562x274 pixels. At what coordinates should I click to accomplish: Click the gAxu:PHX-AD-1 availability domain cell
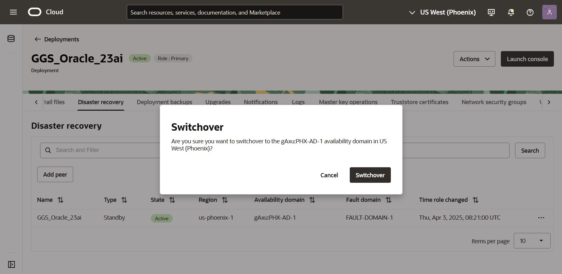[275, 218]
